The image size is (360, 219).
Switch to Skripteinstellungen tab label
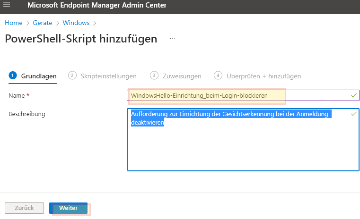pos(109,76)
